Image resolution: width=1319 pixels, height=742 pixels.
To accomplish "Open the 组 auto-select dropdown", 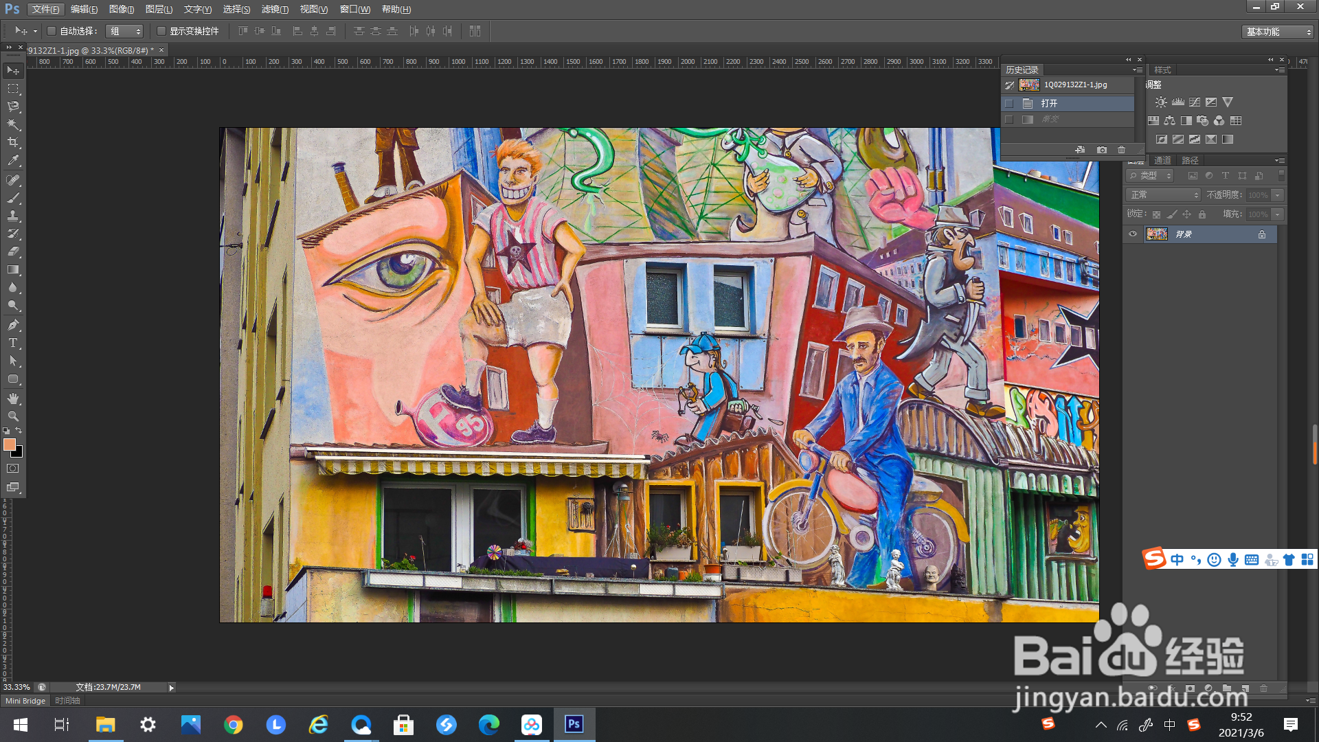I will [125, 31].
